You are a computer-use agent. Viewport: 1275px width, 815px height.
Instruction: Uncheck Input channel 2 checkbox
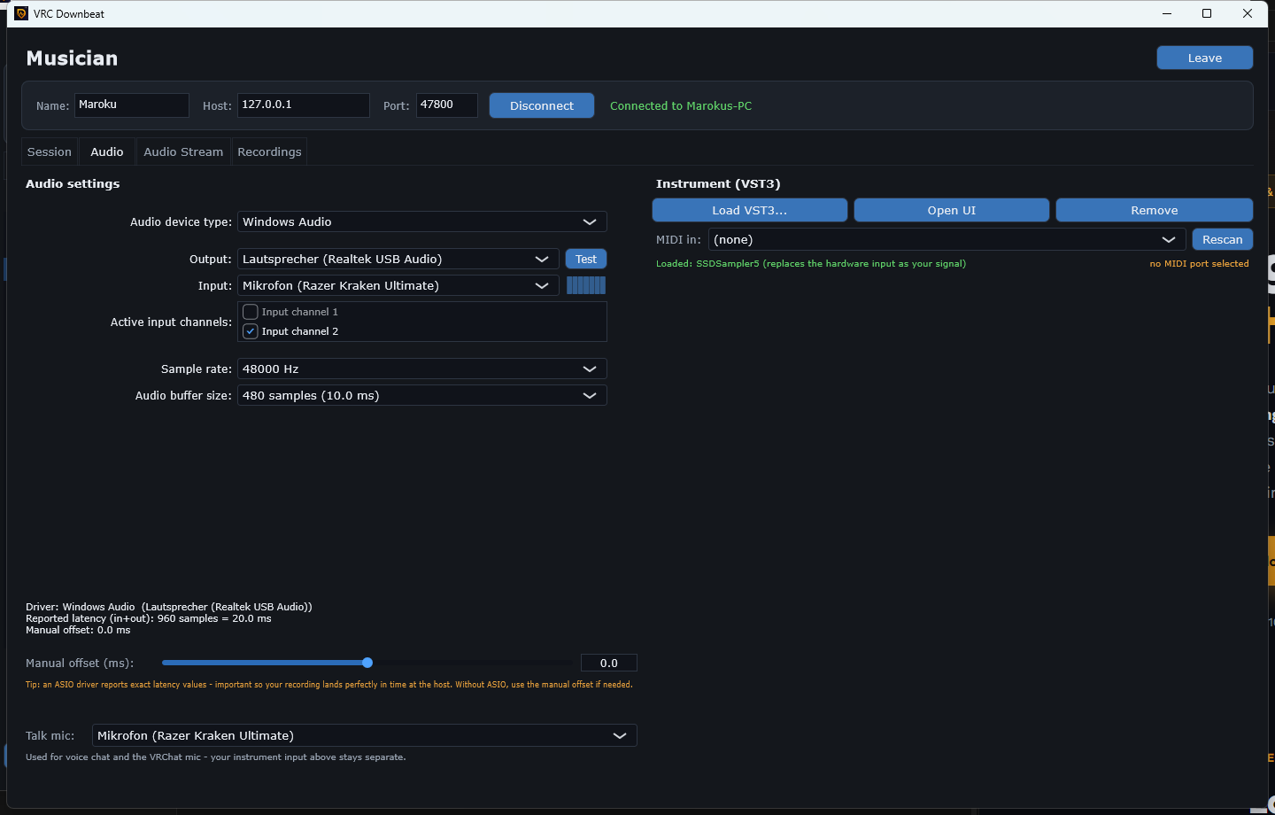click(x=251, y=331)
